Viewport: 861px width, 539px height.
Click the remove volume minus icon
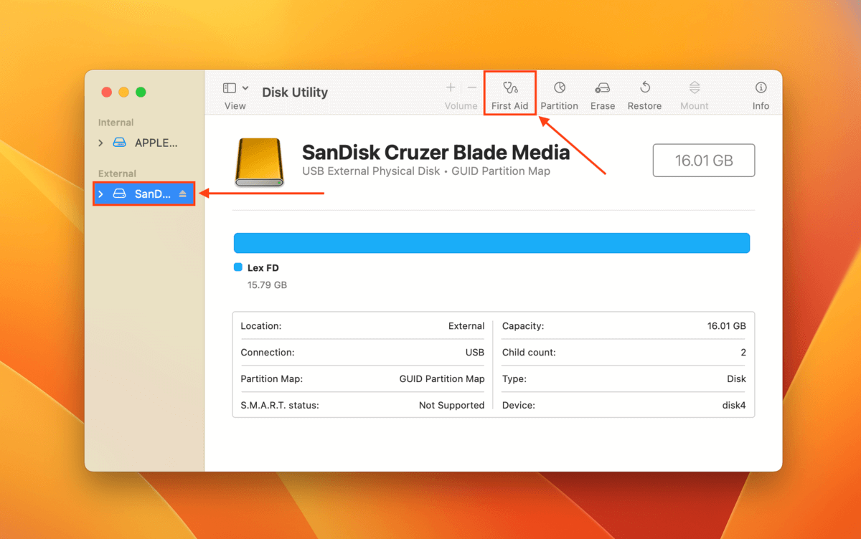pos(472,87)
